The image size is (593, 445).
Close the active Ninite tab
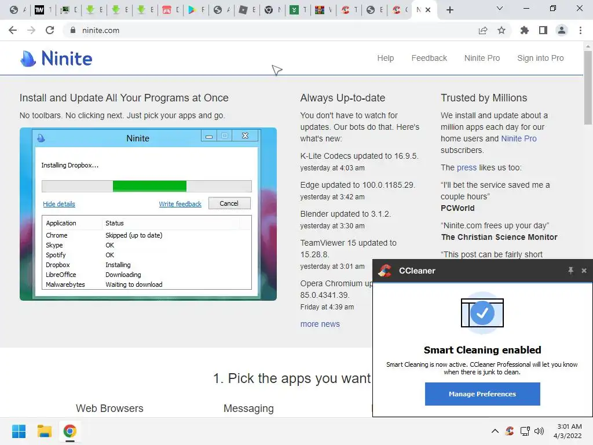(428, 10)
